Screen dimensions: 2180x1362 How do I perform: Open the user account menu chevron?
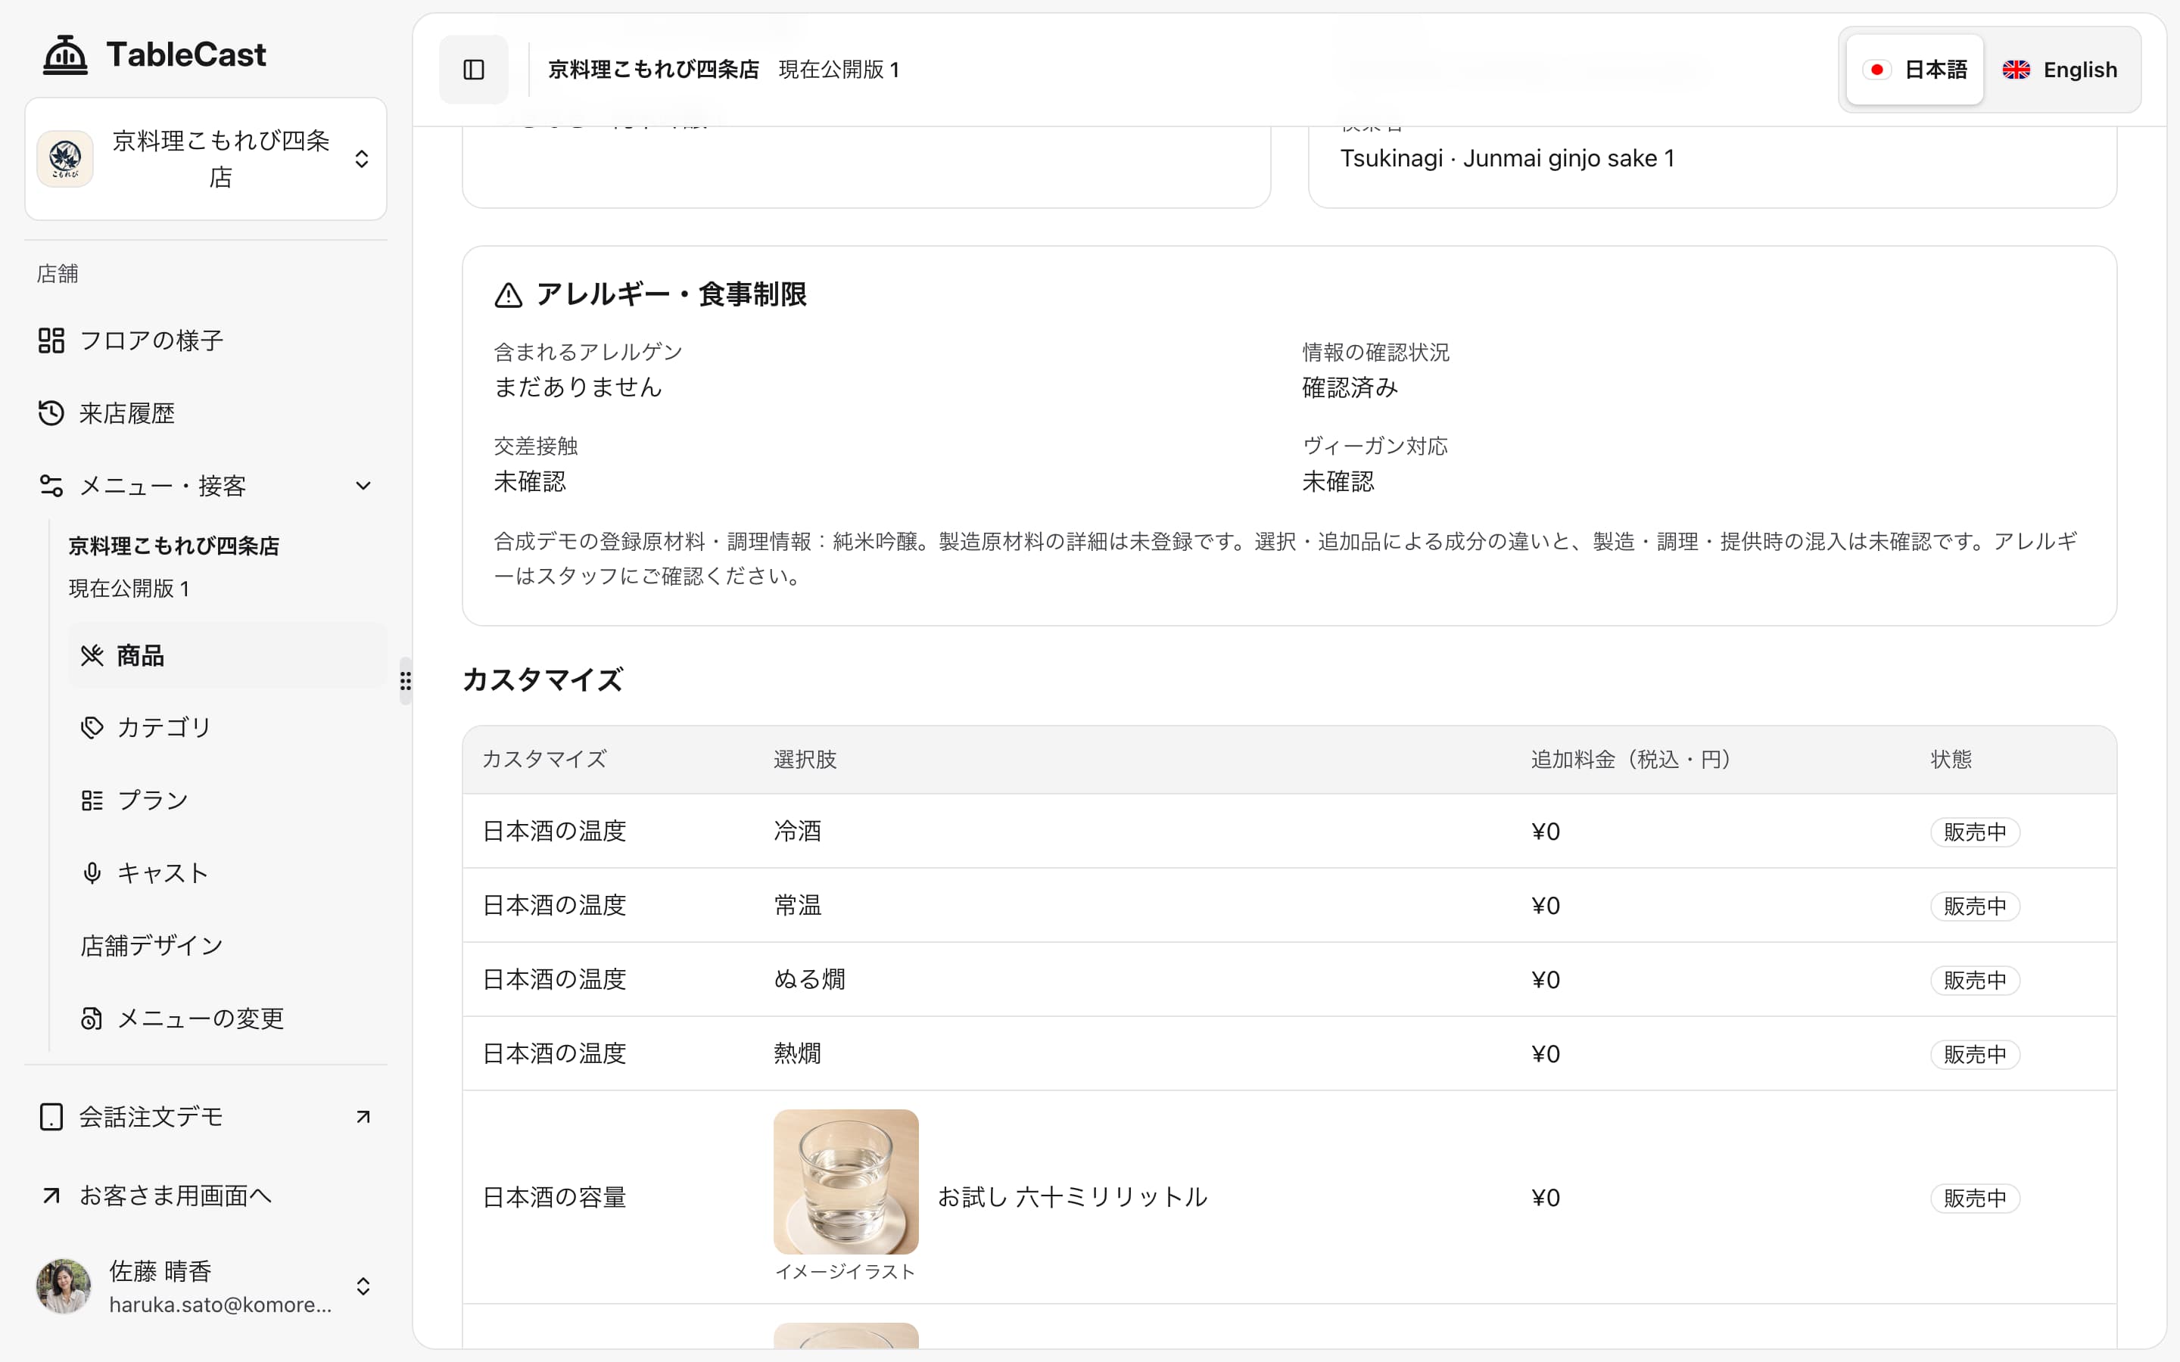363,1286
